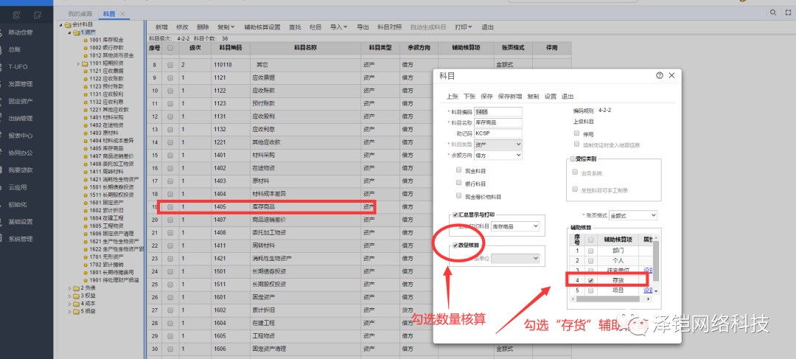Open 固定资产 module in the sidebar
This screenshot has height=359, width=796.
pos(20,101)
